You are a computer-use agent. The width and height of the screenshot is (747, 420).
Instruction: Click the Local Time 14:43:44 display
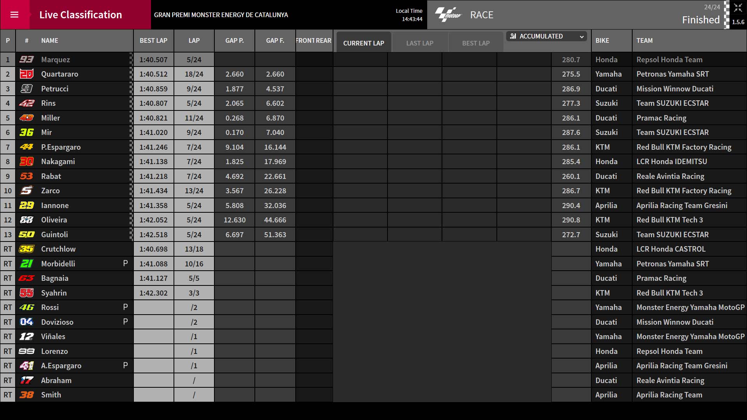click(409, 15)
